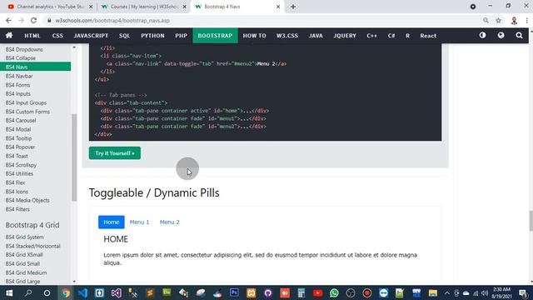Open GitHub Desktop from taskbar
This screenshot has width=533, height=300.
pos(268,292)
